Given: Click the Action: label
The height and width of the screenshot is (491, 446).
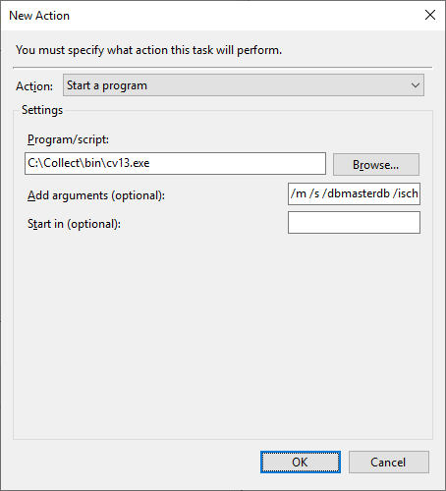Looking at the screenshot, I should (x=34, y=86).
